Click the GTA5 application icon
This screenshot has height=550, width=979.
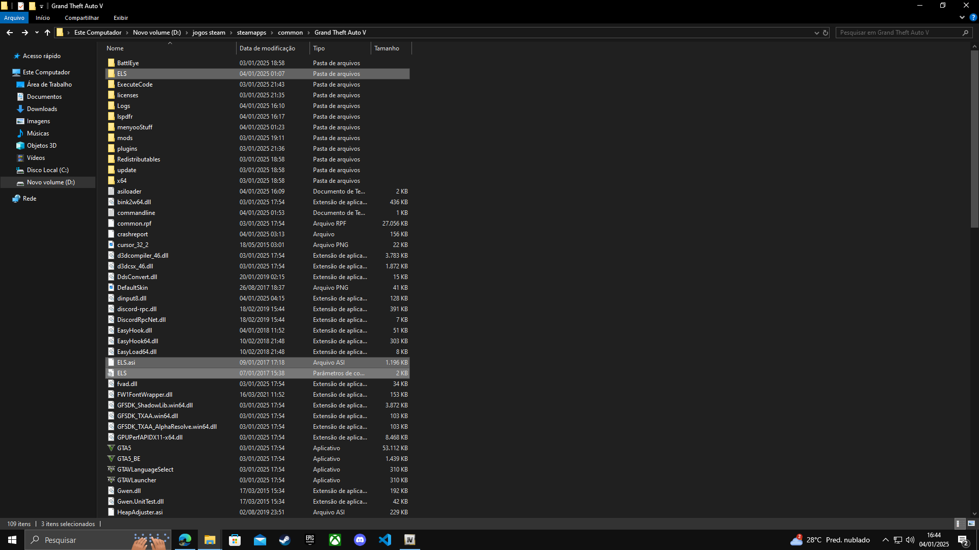pyautogui.click(x=111, y=448)
